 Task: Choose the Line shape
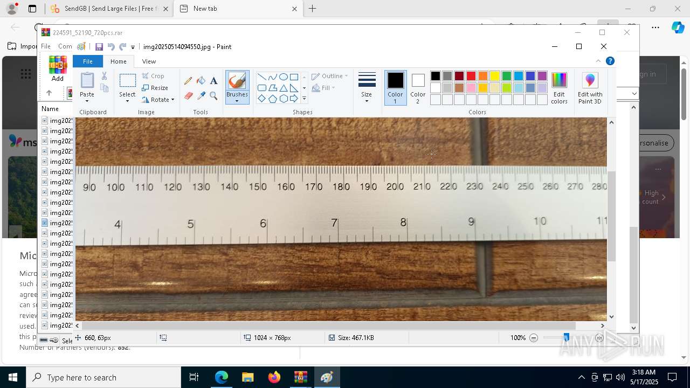click(x=261, y=77)
